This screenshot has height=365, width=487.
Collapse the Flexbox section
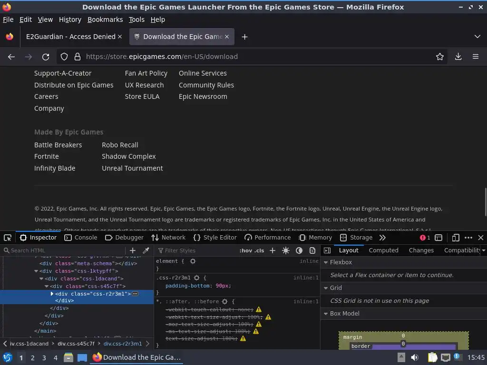click(x=326, y=262)
